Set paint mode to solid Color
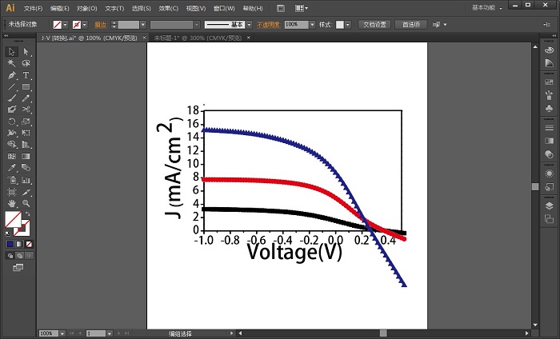This screenshot has height=339, width=560. coord(10,244)
